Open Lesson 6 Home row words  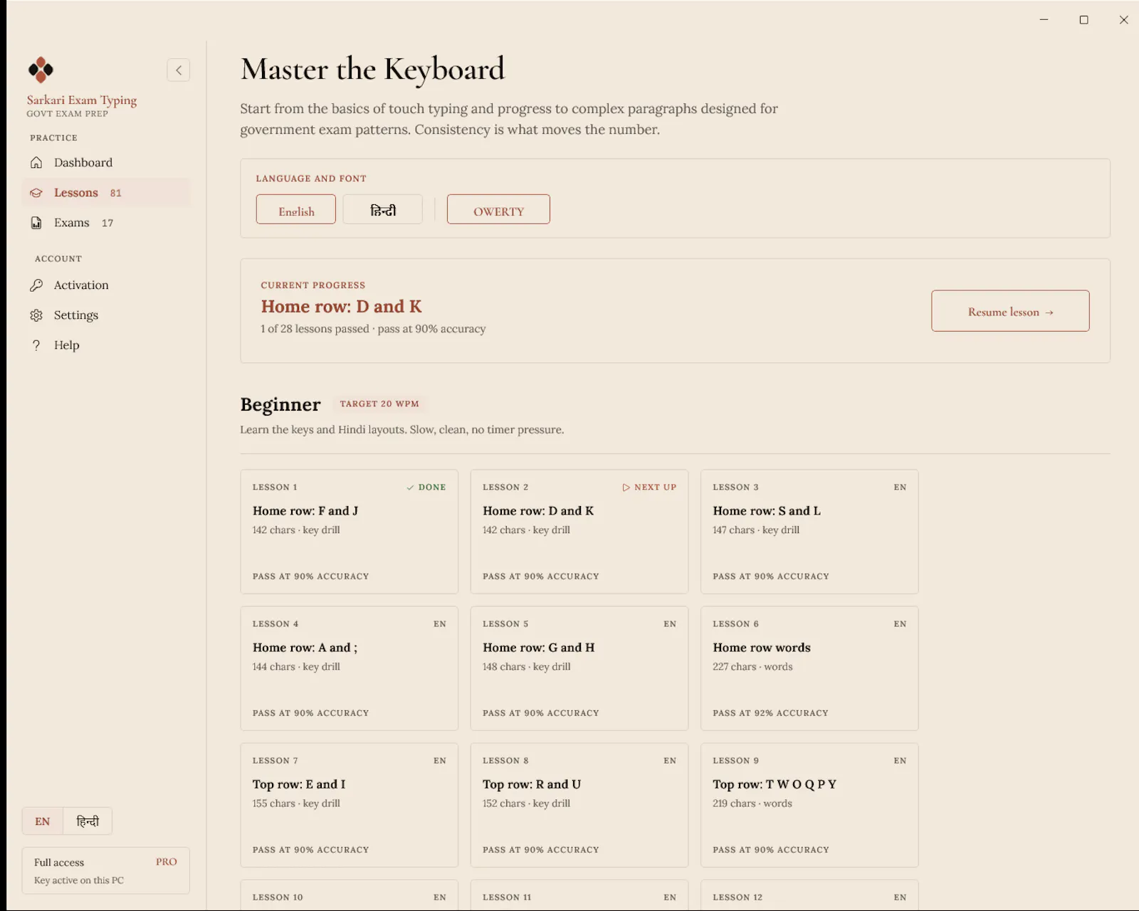point(809,668)
